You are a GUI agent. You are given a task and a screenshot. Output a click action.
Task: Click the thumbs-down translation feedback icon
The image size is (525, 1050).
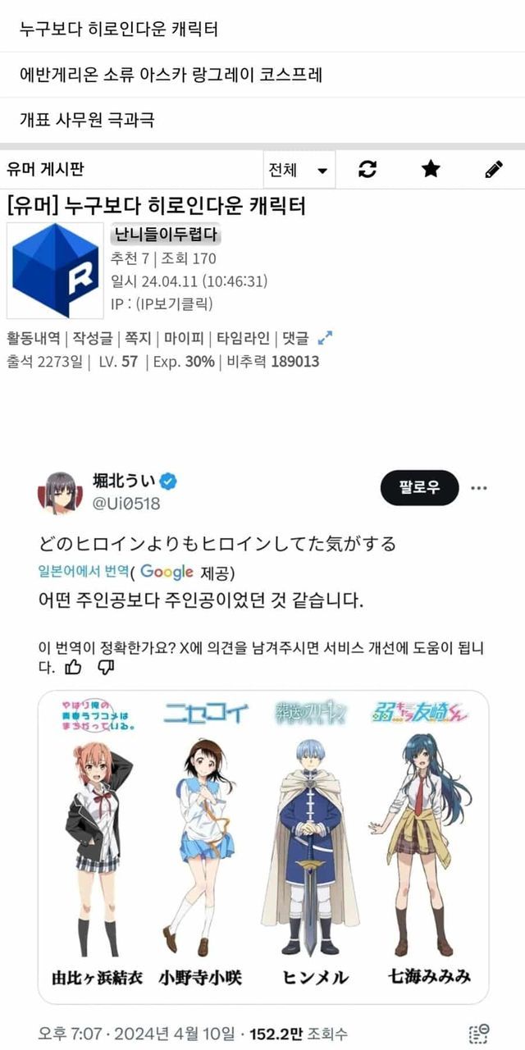(x=106, y=667)
